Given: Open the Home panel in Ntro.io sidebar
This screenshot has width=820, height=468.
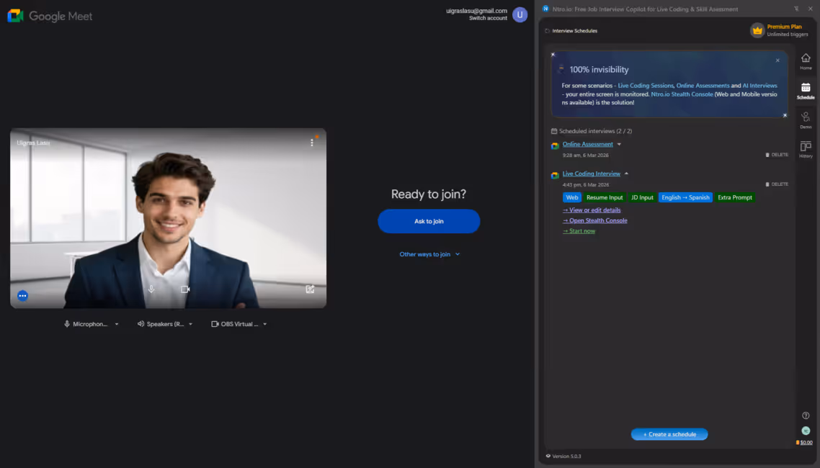Looking at the screenshot, I should (805, 61).
